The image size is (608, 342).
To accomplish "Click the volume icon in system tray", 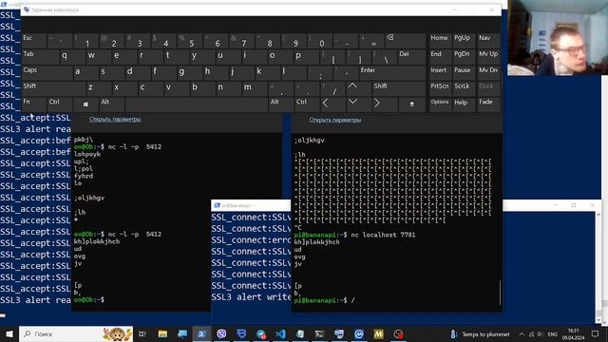I will (x=540, y=333).
